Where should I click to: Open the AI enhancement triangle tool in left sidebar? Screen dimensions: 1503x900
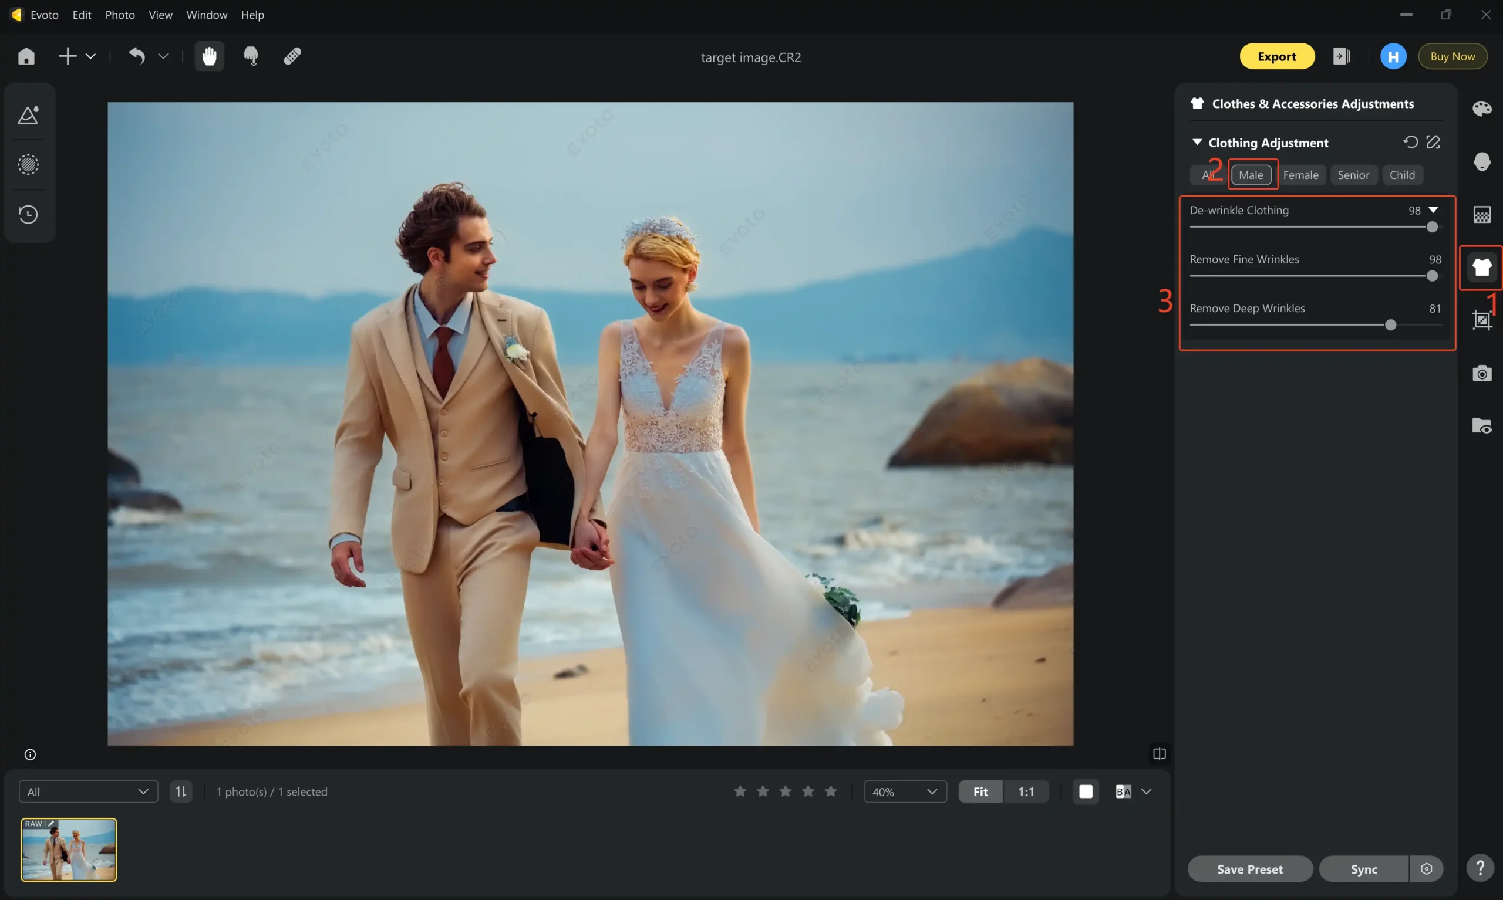tap(29, 114)
